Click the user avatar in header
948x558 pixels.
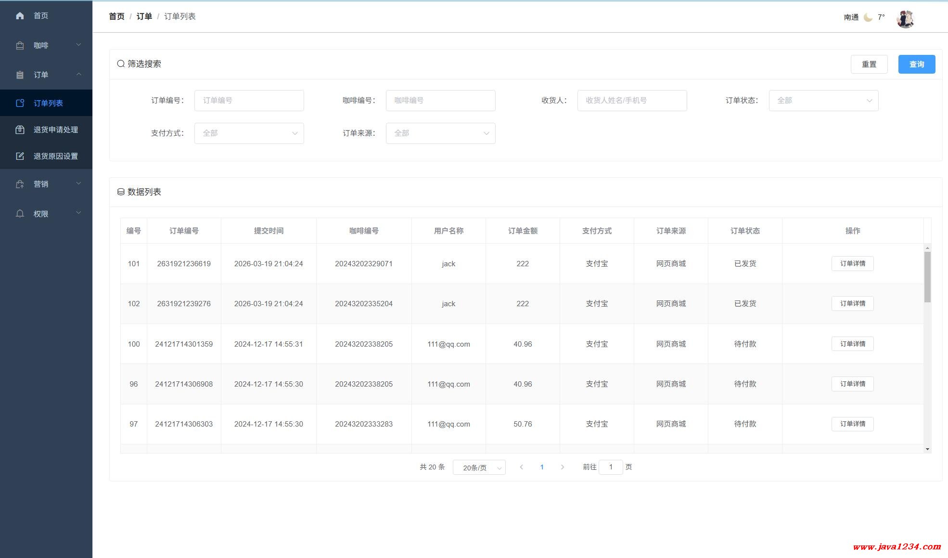[x=905, y=19]
